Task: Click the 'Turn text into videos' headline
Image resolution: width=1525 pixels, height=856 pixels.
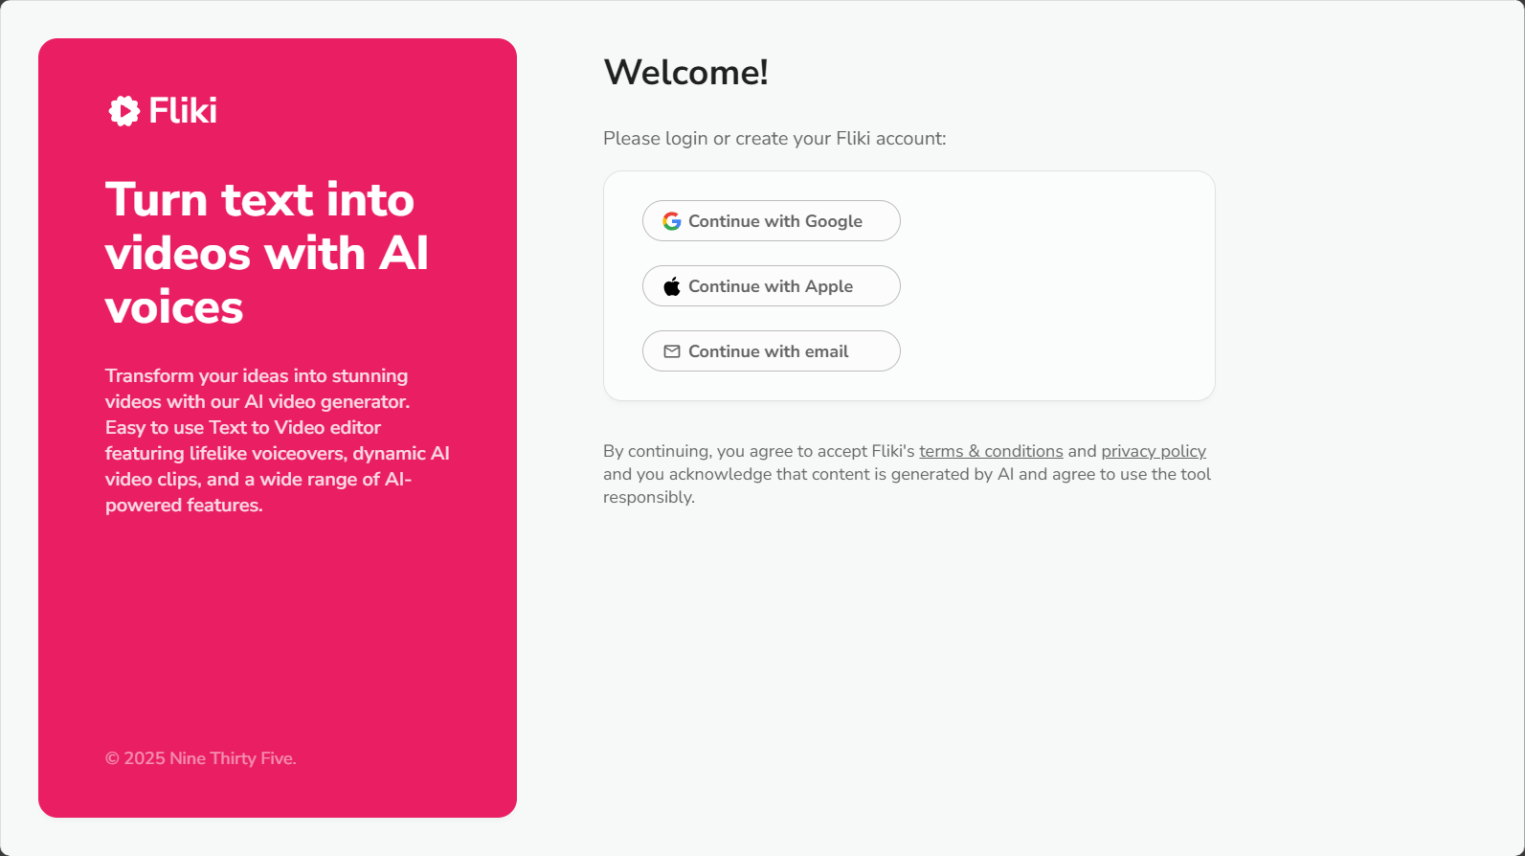Action: 267,253
